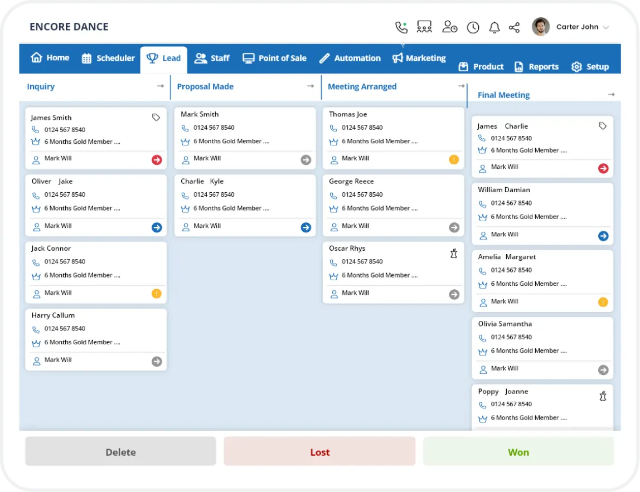
Task: Click apple icon on Poppy Joanne card
Action: pos(603,396)
